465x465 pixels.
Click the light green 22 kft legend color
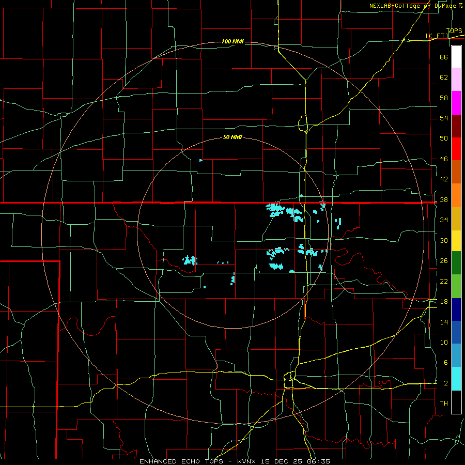[x=456, y=286]
